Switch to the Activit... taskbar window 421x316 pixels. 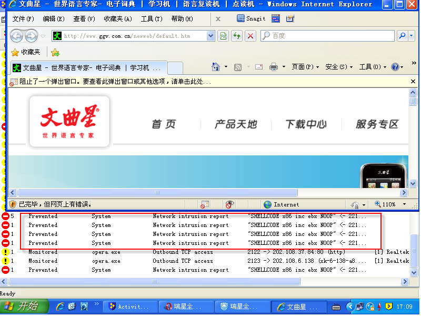130,307
